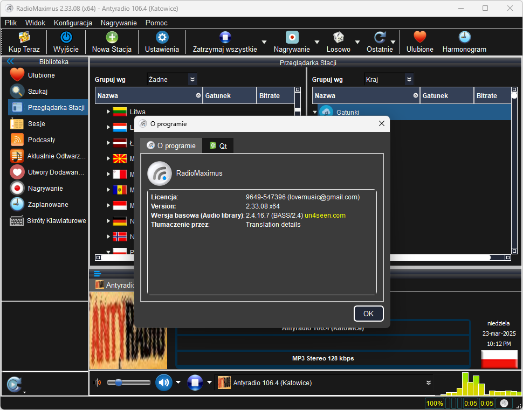Click the hamburger menu icon above Antyradio

point(98,274)
